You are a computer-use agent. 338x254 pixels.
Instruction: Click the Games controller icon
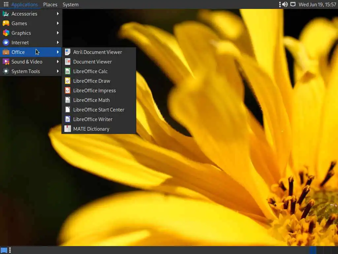(6, 23)
